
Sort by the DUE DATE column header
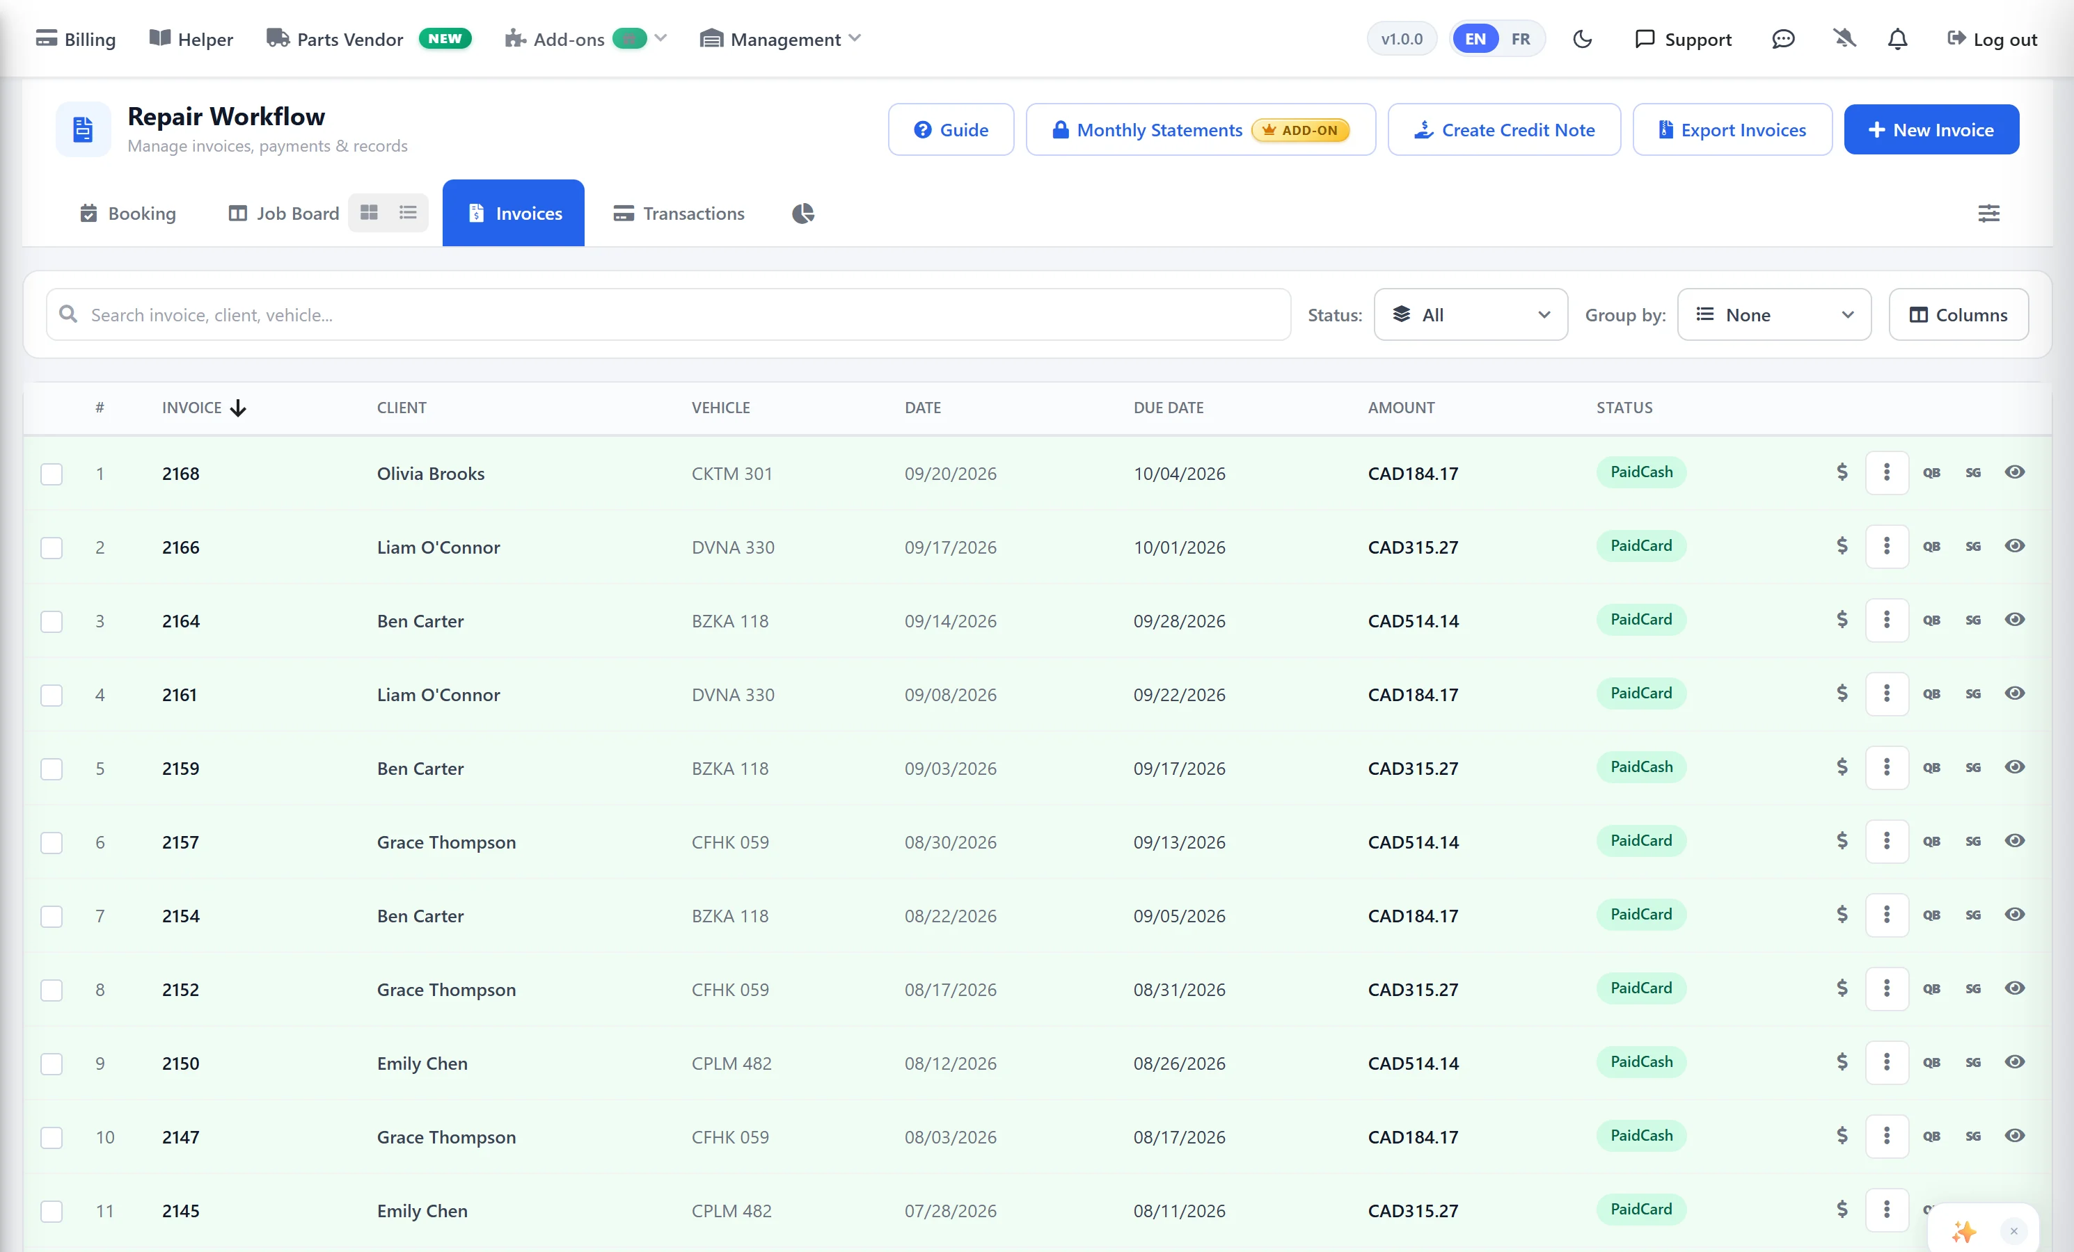point(1169,408)
